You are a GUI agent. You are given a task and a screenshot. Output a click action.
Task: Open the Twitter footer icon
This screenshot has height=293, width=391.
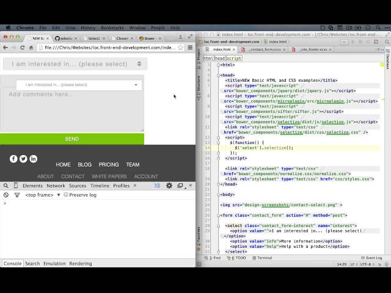point(23,159)
